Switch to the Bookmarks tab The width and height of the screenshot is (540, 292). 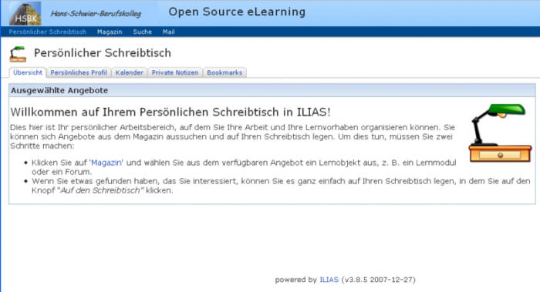(x=224, y=72)
